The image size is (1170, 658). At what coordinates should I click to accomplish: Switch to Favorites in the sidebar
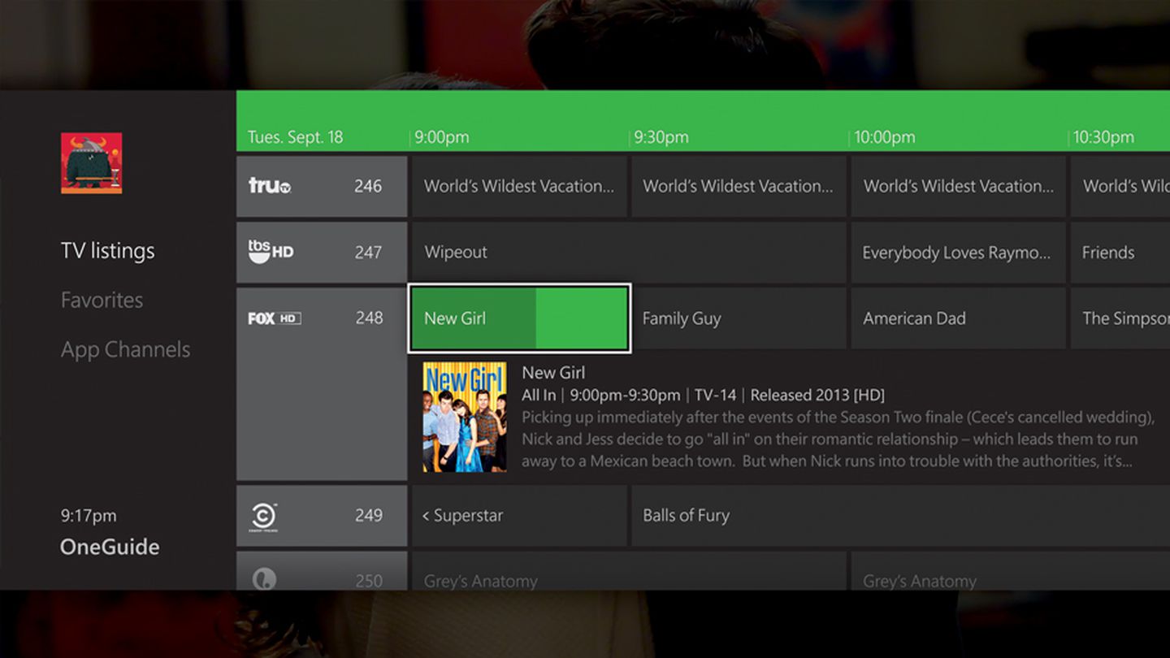102,300
